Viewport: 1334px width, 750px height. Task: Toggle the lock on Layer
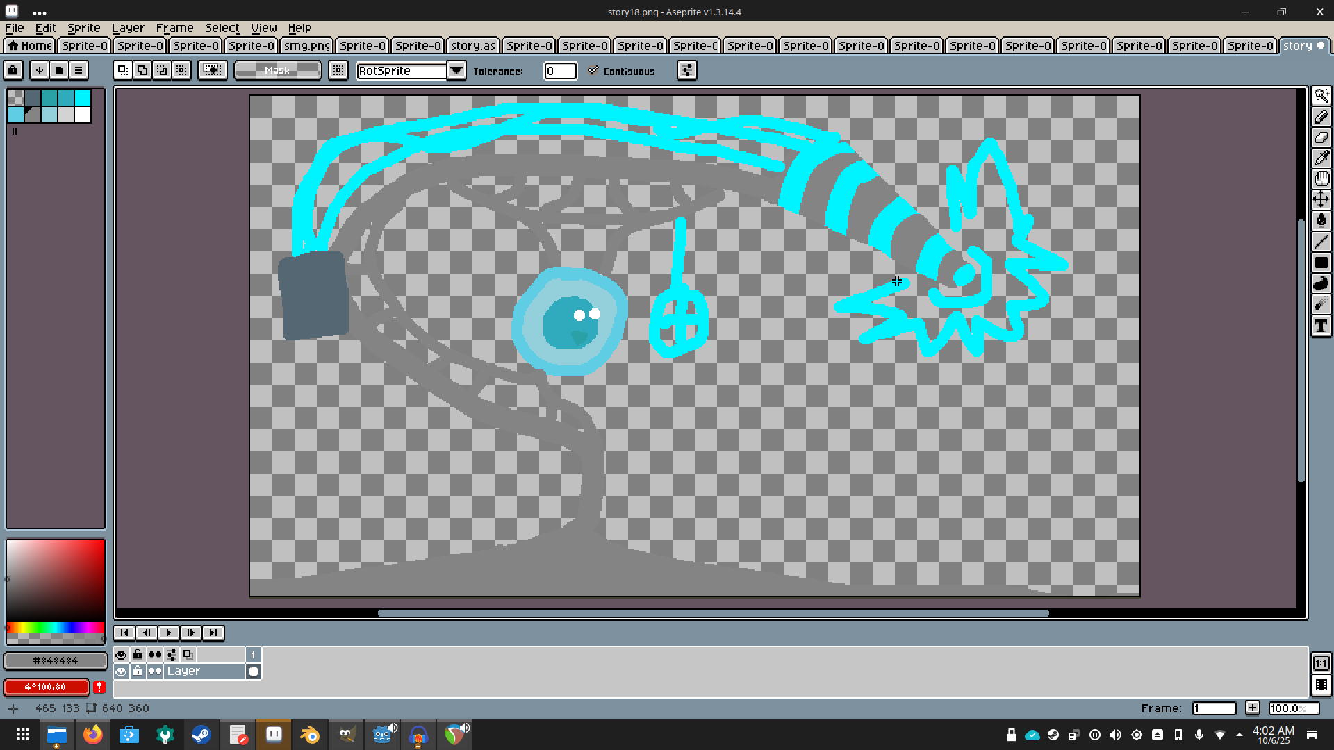(x=138, y=672)
